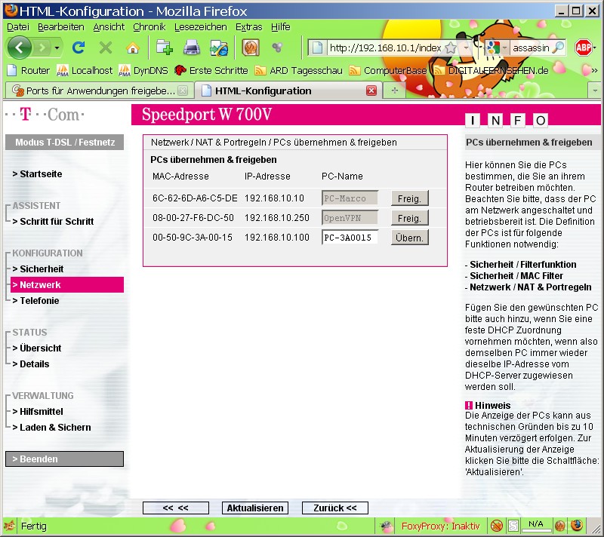
Task: Click the Print icon in toolbar
Action: coord(192,48)
